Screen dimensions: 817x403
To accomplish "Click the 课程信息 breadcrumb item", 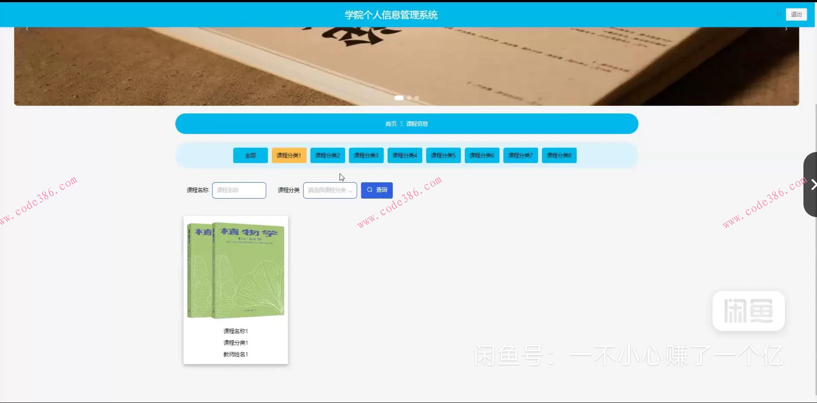I will 417,124.
